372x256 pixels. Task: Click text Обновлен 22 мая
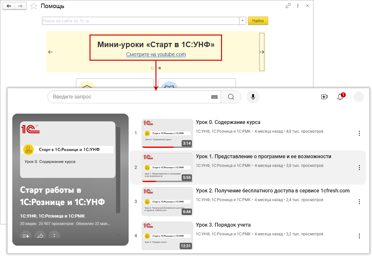93,223
